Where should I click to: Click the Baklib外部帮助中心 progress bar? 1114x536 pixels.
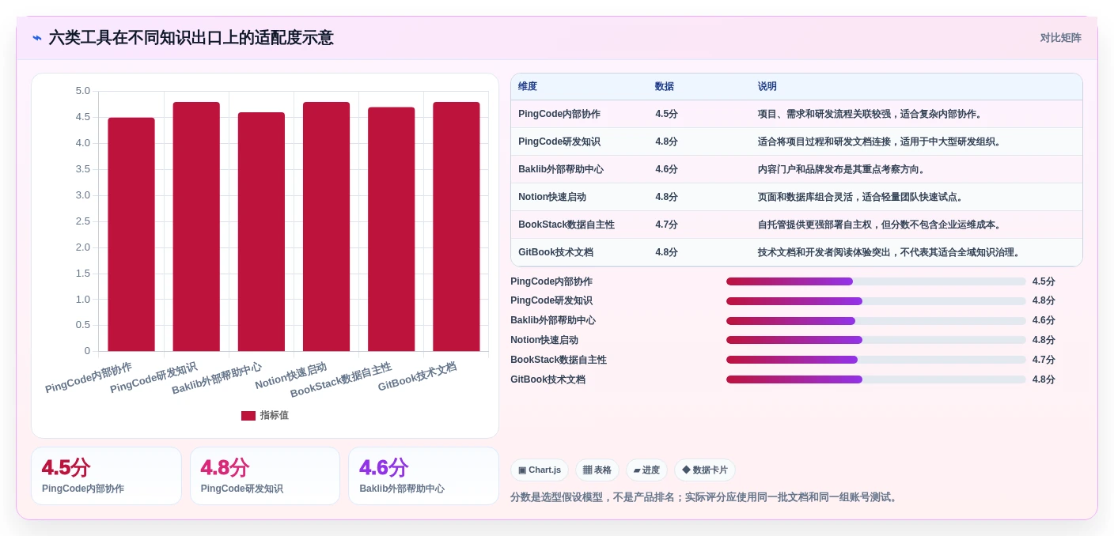pyautogui.click(x=876, y=321)
